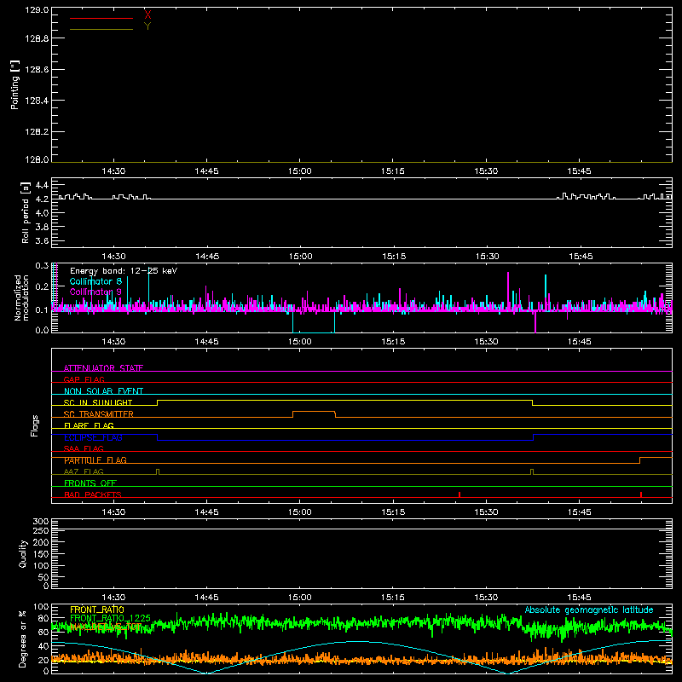The height and width of the screenshot is (682, 682).
Task: Click the 128.2 tick label on Pointing axis
Action: click(x=37, y=132)
